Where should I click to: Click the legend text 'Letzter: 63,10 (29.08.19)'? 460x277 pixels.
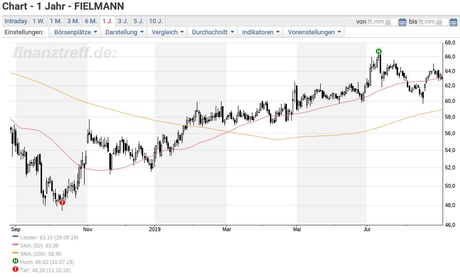pyautogui.click(x=49, y=237)
